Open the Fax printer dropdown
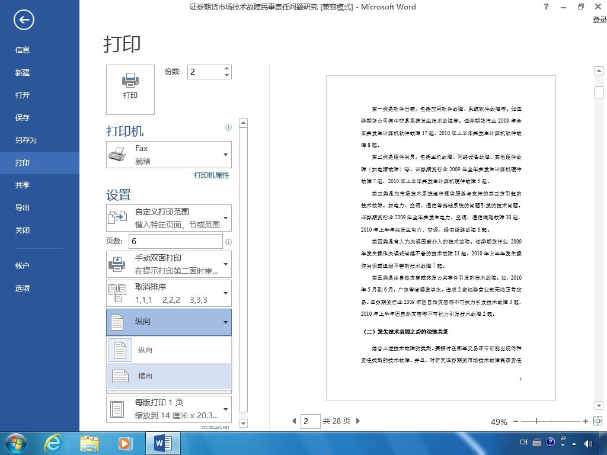 [169, 155]
